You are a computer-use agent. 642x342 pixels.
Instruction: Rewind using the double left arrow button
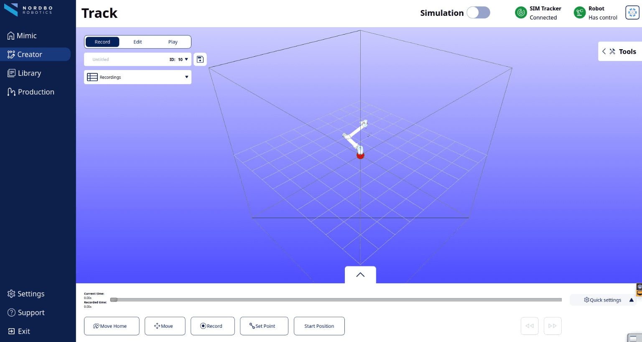[x=530, y=326]
